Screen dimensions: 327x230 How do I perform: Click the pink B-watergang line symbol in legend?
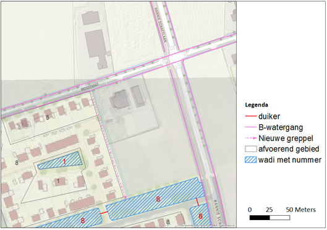pos(251,127)
